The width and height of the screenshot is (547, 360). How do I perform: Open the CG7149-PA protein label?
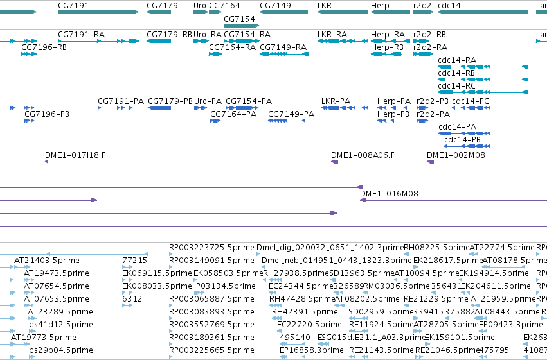[x=291, y=114]
